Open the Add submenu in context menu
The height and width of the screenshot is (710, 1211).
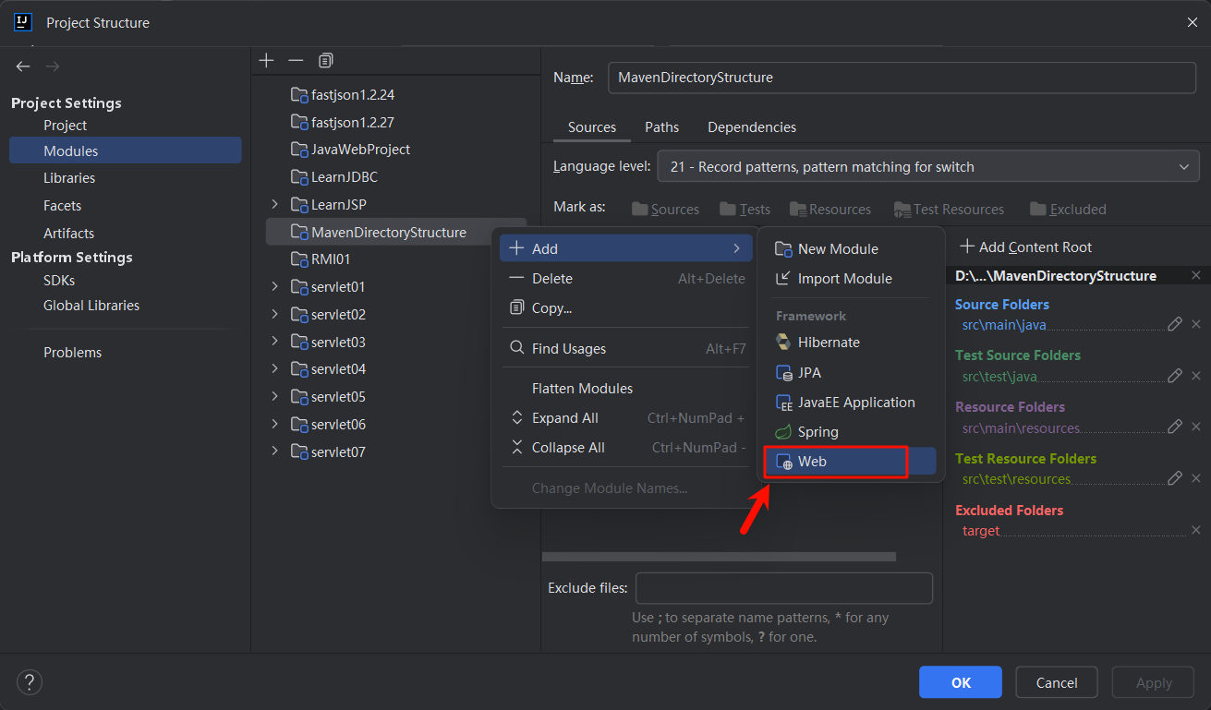click(x=625, y=248)
